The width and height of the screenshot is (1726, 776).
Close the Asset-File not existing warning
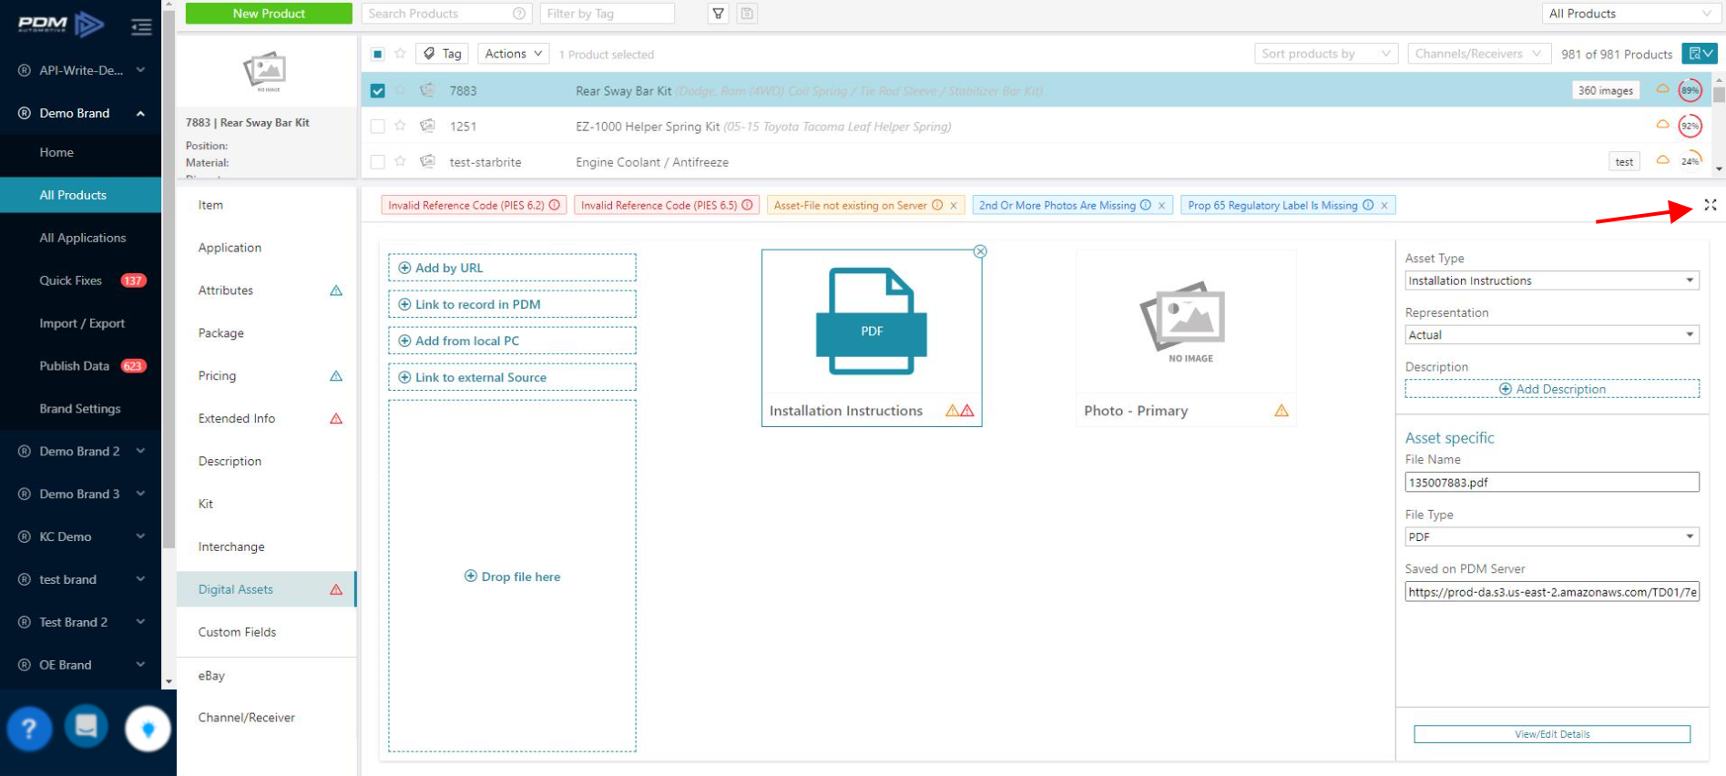pyautogui.click(x=954, y=206)
